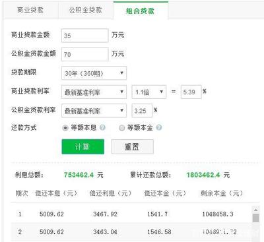The width and height of the screenshot is (264, 242).
Task: Focus the 公积金贷款金额 field showing 70
Action: [x=85, y=54]
